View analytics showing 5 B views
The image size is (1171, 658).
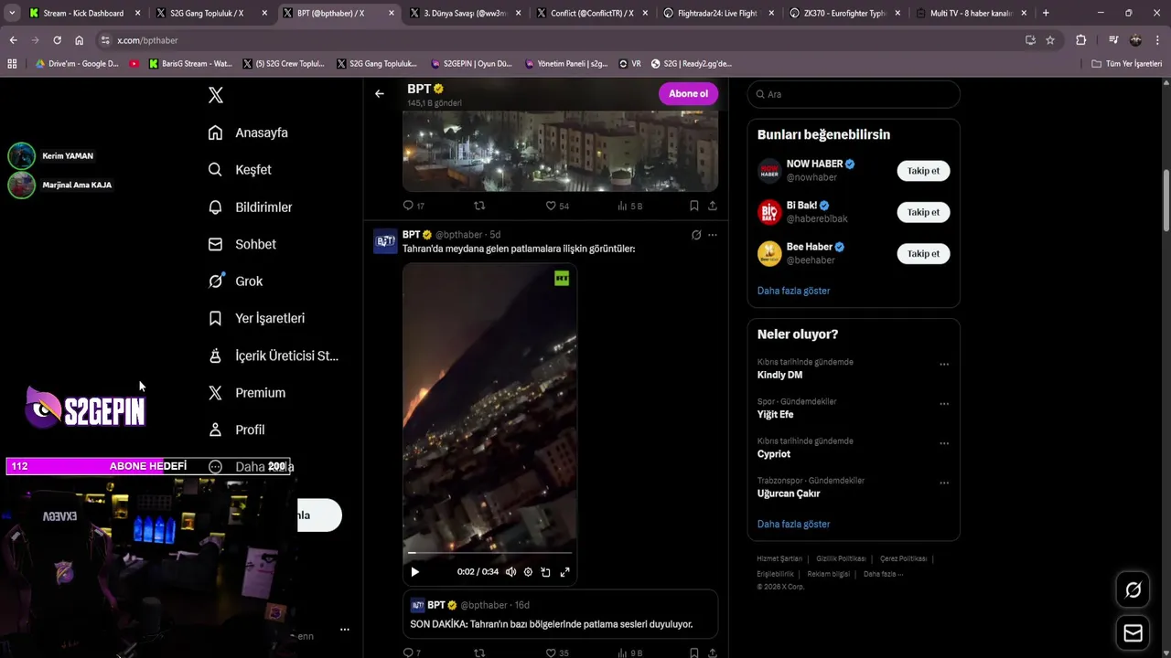(x=630, y=206)
